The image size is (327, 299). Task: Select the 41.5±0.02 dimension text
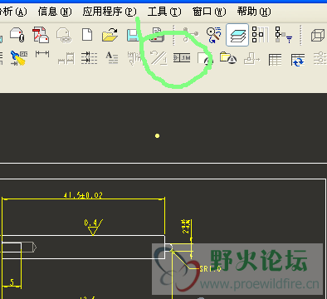click(x=83, y=195)
